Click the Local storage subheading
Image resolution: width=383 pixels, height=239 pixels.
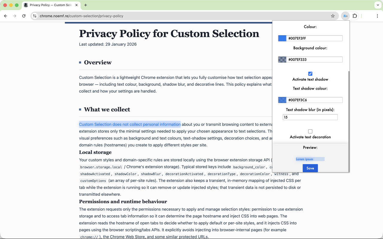pos(95,152)
